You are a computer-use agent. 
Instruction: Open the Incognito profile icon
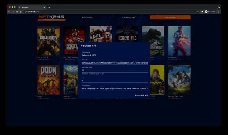tap(206, 12)
